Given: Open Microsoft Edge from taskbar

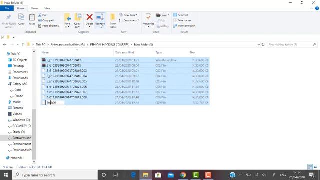Looking at the screenshot, I should click(x=133, y=175).
